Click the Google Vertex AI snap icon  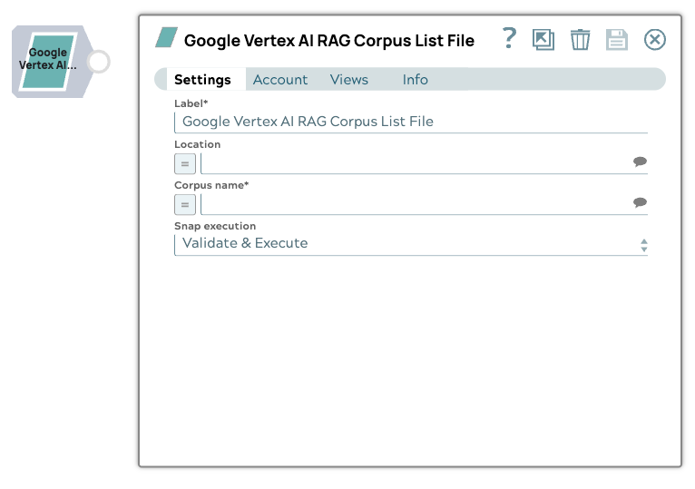click(x=49, y=61)
